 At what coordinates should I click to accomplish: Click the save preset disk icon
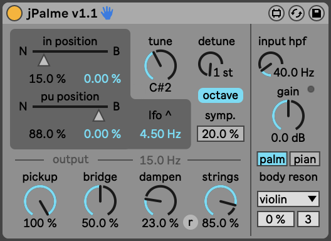[x=317, y=13]
